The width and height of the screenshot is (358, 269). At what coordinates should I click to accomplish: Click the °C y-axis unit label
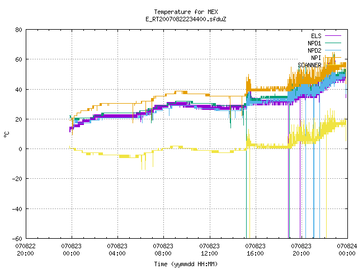tap(6, 134)
